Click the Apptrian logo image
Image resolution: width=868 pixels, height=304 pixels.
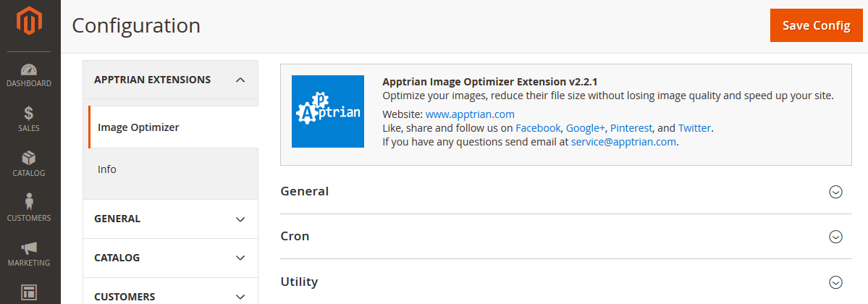327,111
